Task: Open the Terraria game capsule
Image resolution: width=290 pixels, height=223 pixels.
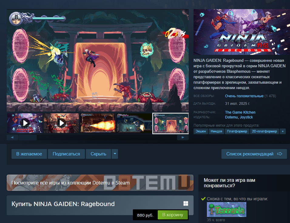Action: point(227,209)
